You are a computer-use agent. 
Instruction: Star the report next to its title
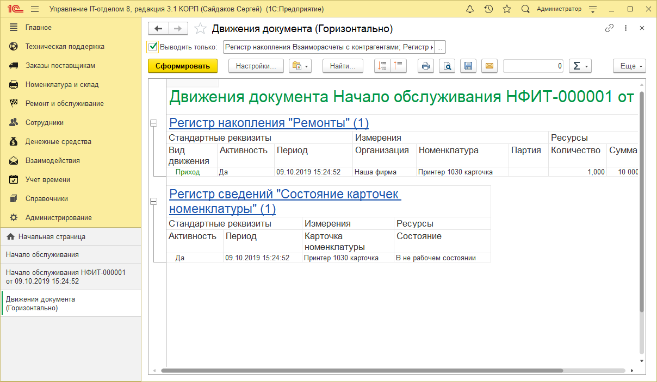[x=200, y=29]
